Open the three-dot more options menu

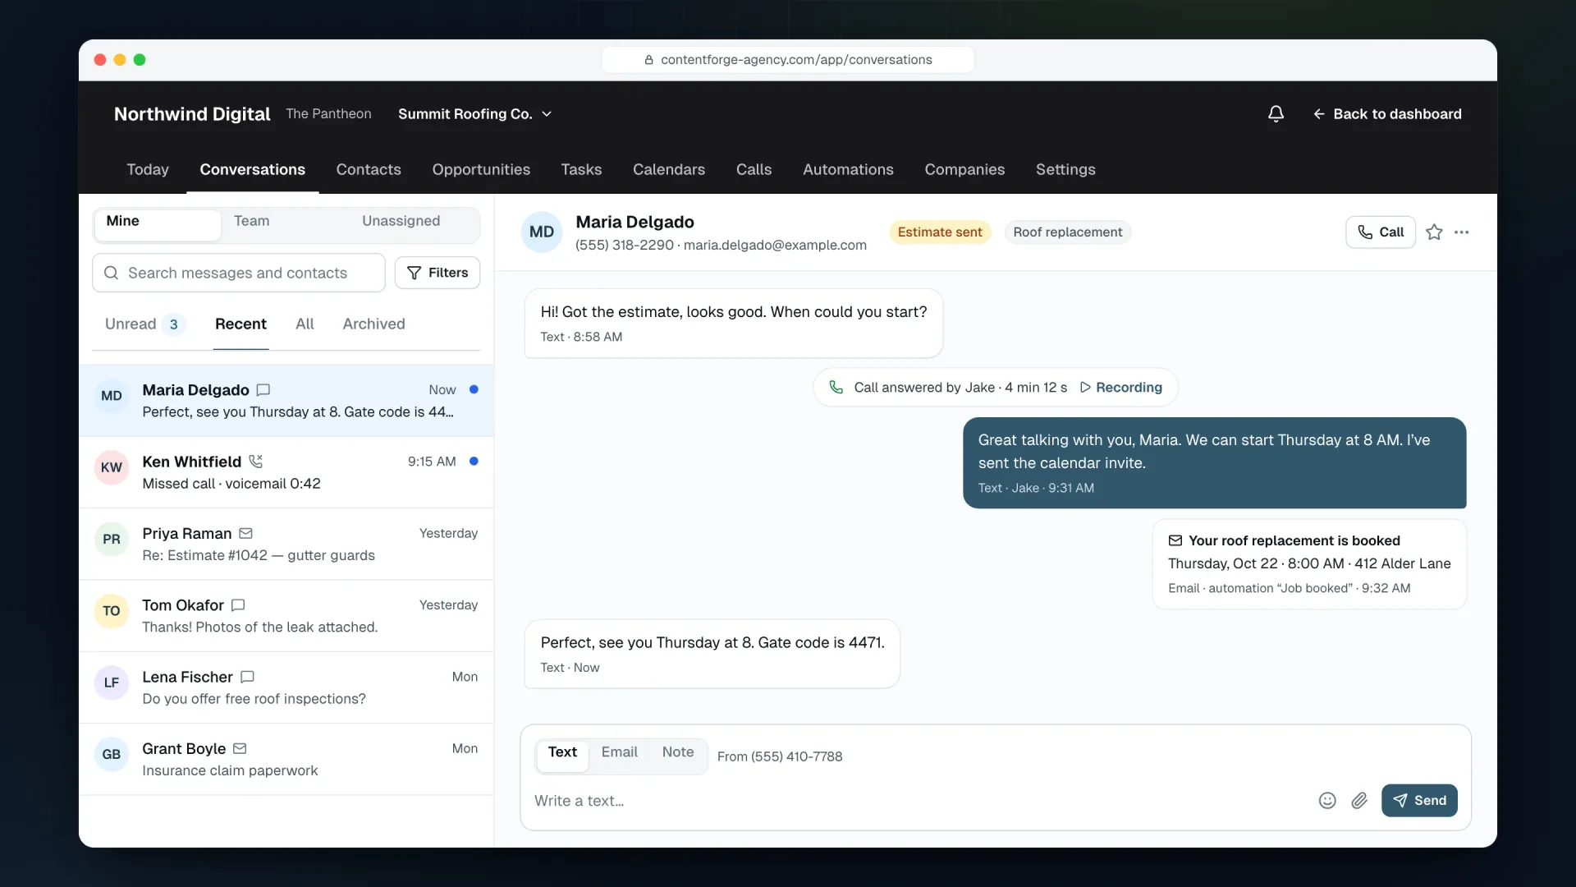(x=1462, y=232)
